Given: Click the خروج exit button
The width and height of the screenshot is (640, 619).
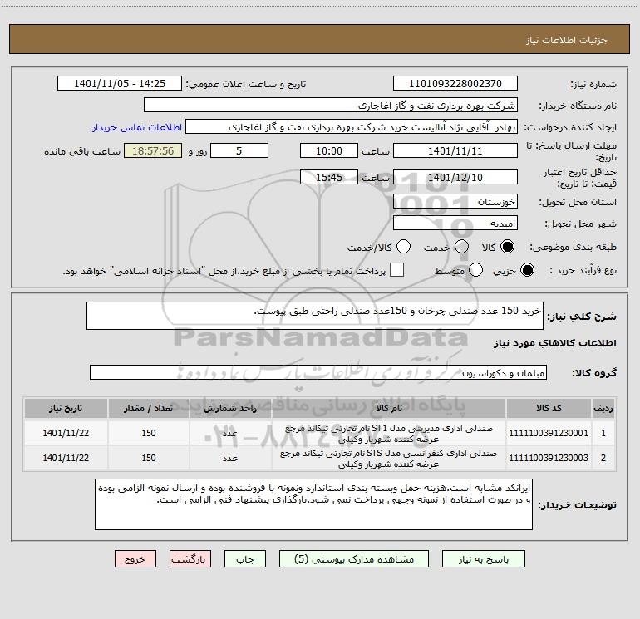Looking at the screenshot, I should tap(135, 559).
